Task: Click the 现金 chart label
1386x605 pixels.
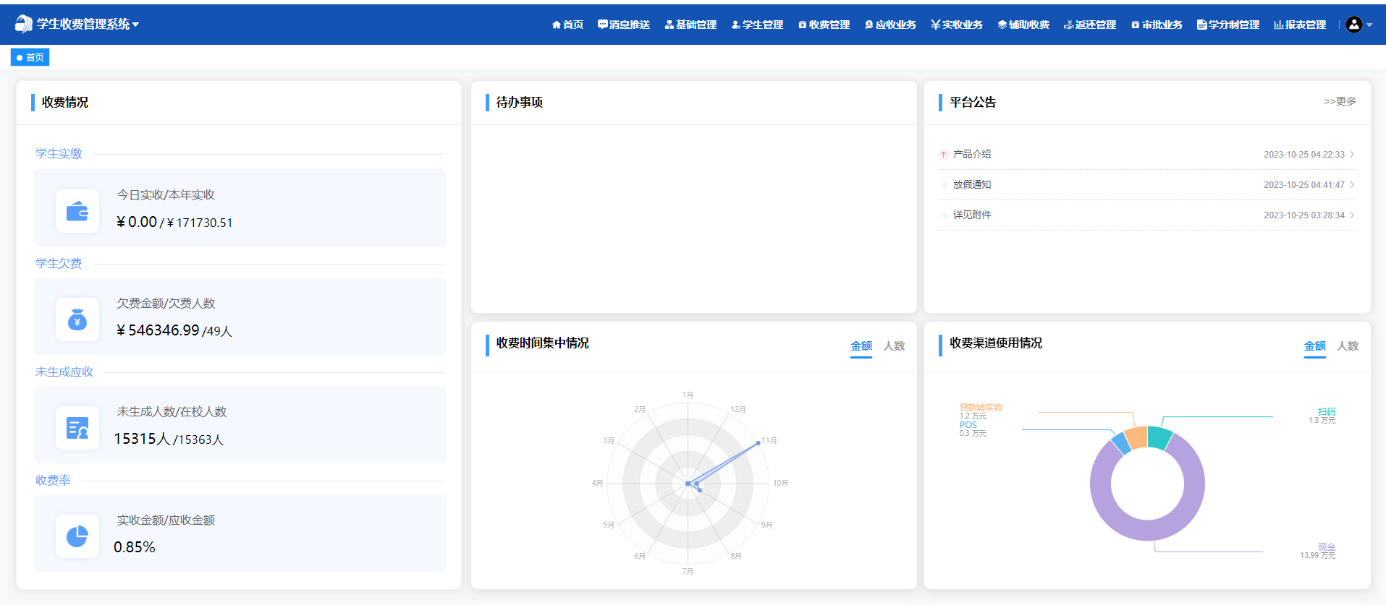Action: [1327, 546]
